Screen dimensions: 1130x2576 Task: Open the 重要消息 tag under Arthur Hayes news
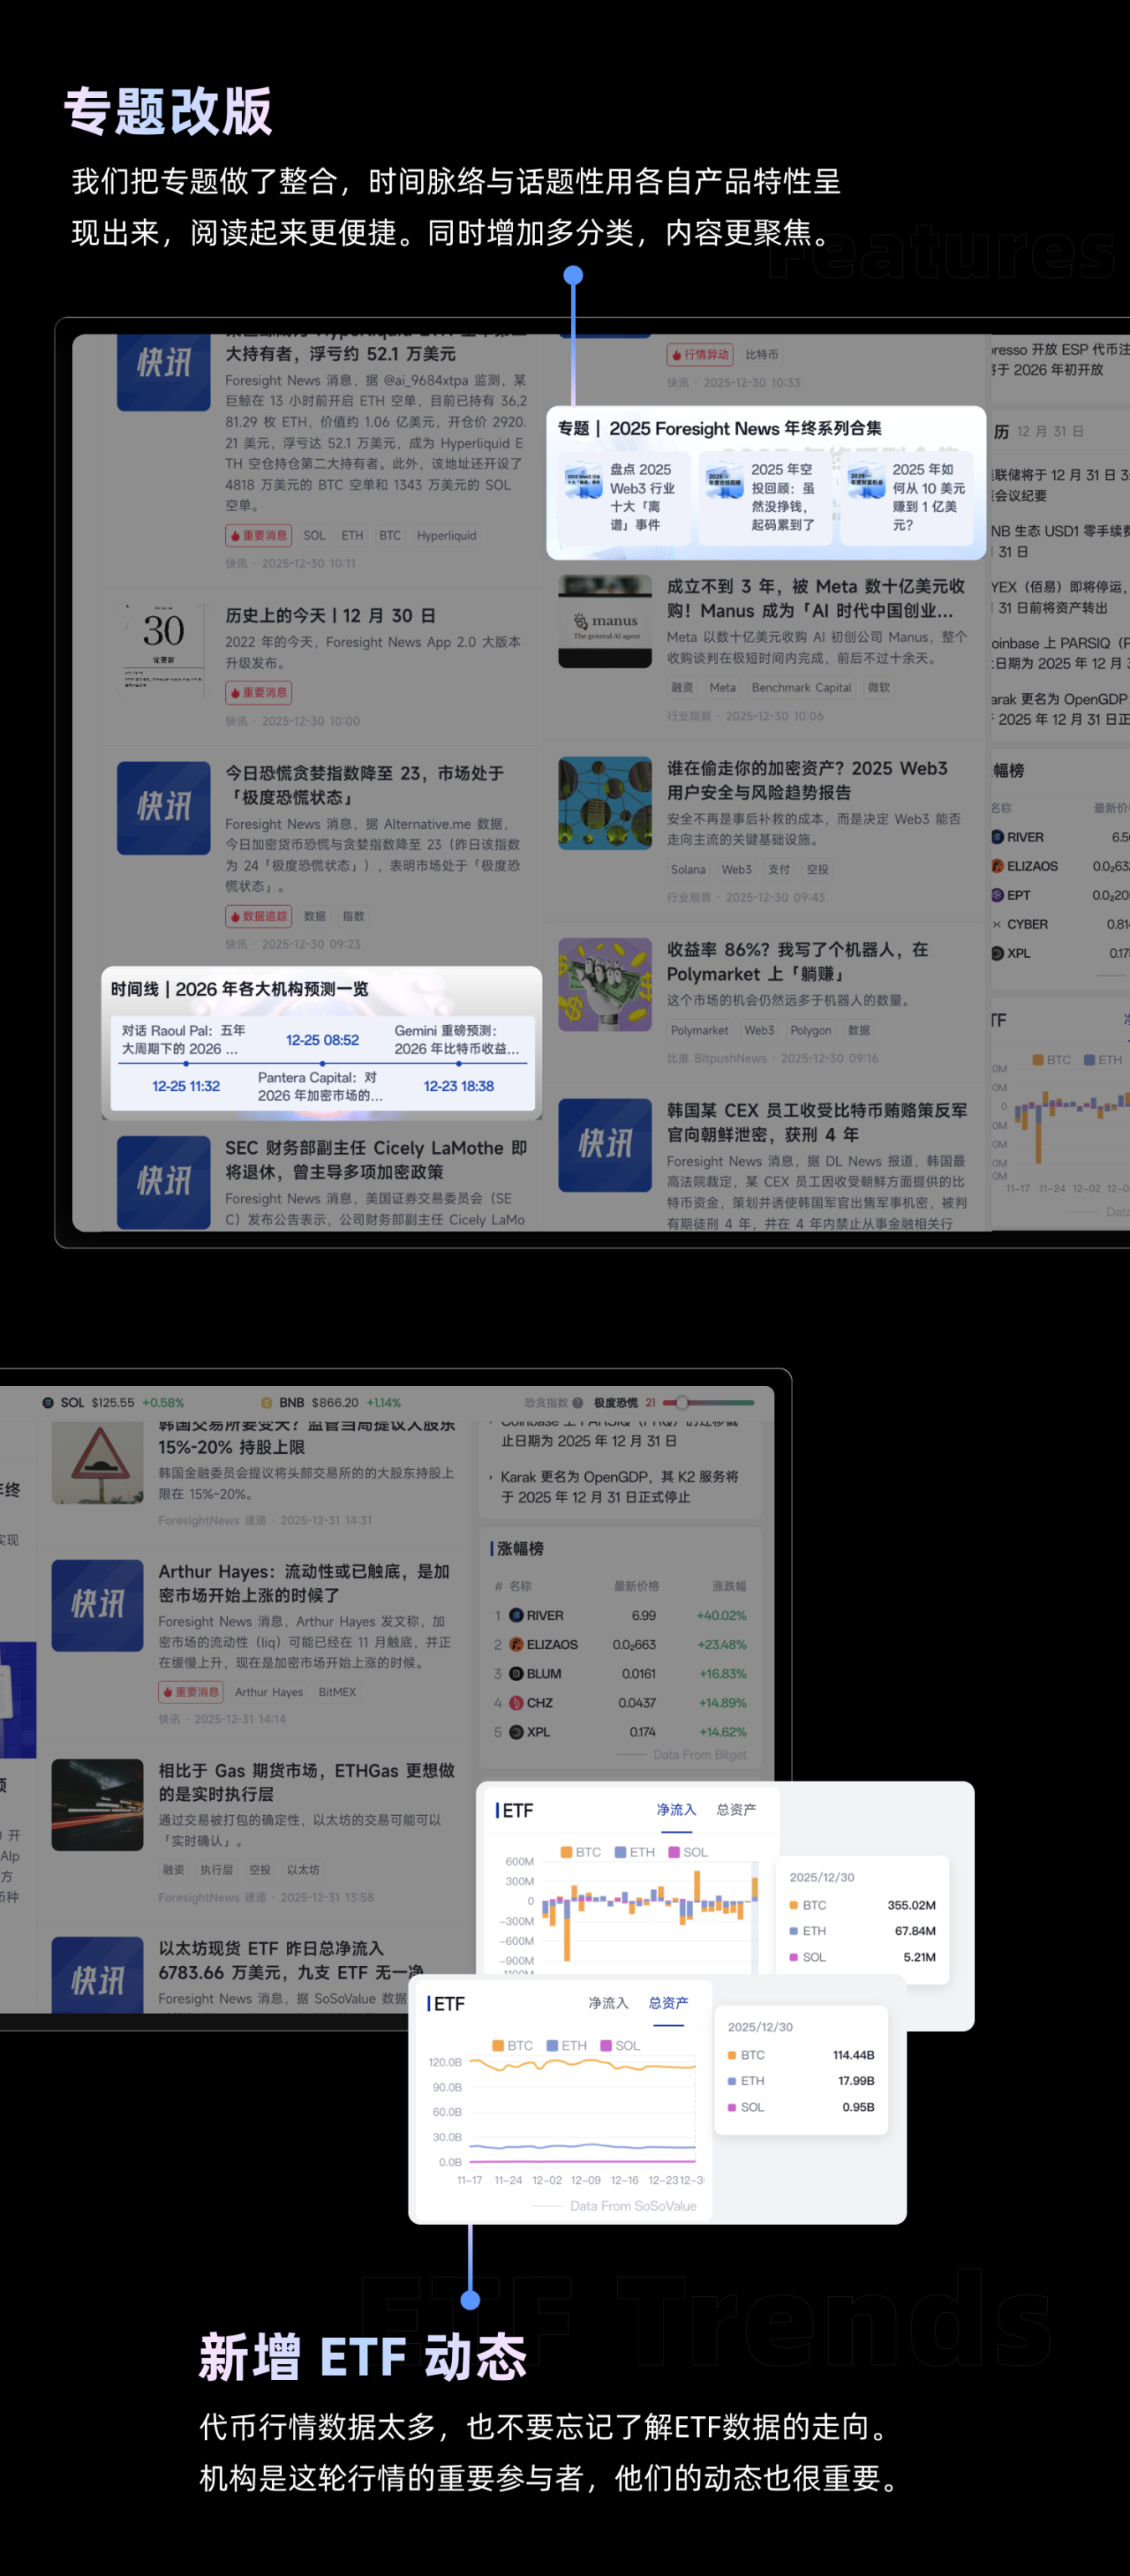[x=191, y=1692]
